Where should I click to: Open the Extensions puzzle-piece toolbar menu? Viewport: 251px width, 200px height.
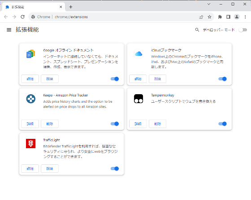220,17
